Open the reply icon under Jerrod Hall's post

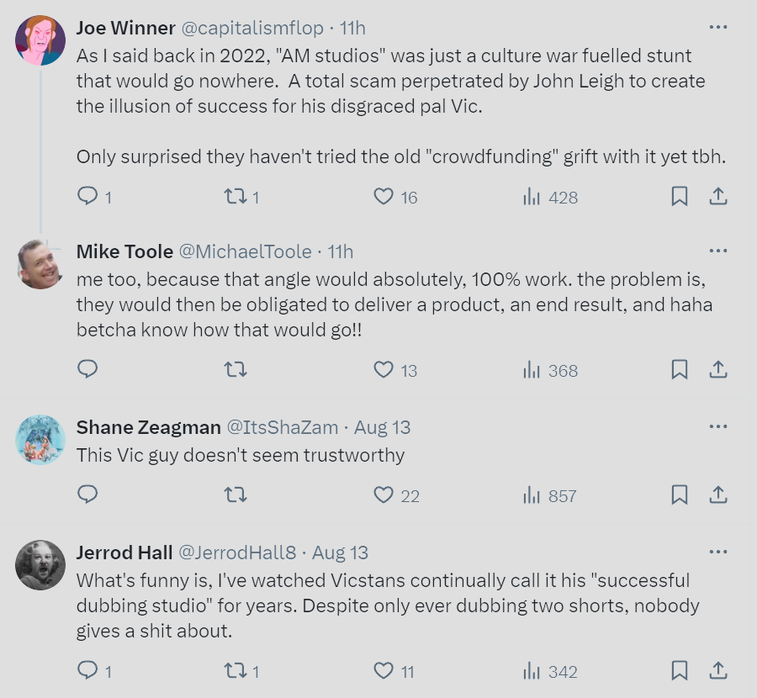coord(87,671)
